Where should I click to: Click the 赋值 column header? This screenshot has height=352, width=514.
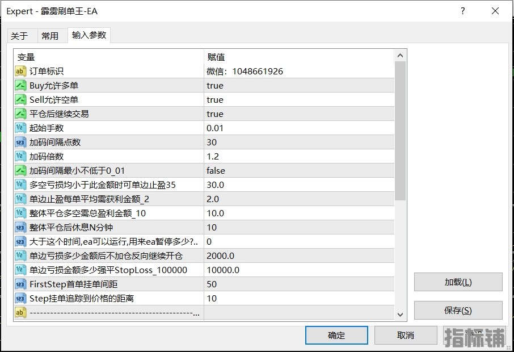(x=299, y=57)
